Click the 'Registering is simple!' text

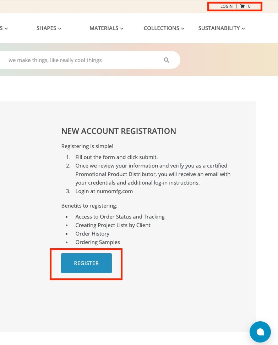[87, 146]
